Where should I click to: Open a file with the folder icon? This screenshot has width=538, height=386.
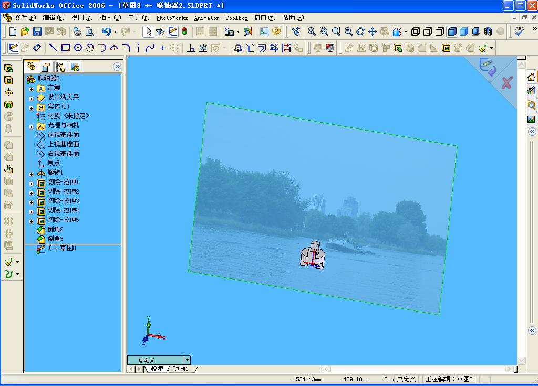pos(25,31)
